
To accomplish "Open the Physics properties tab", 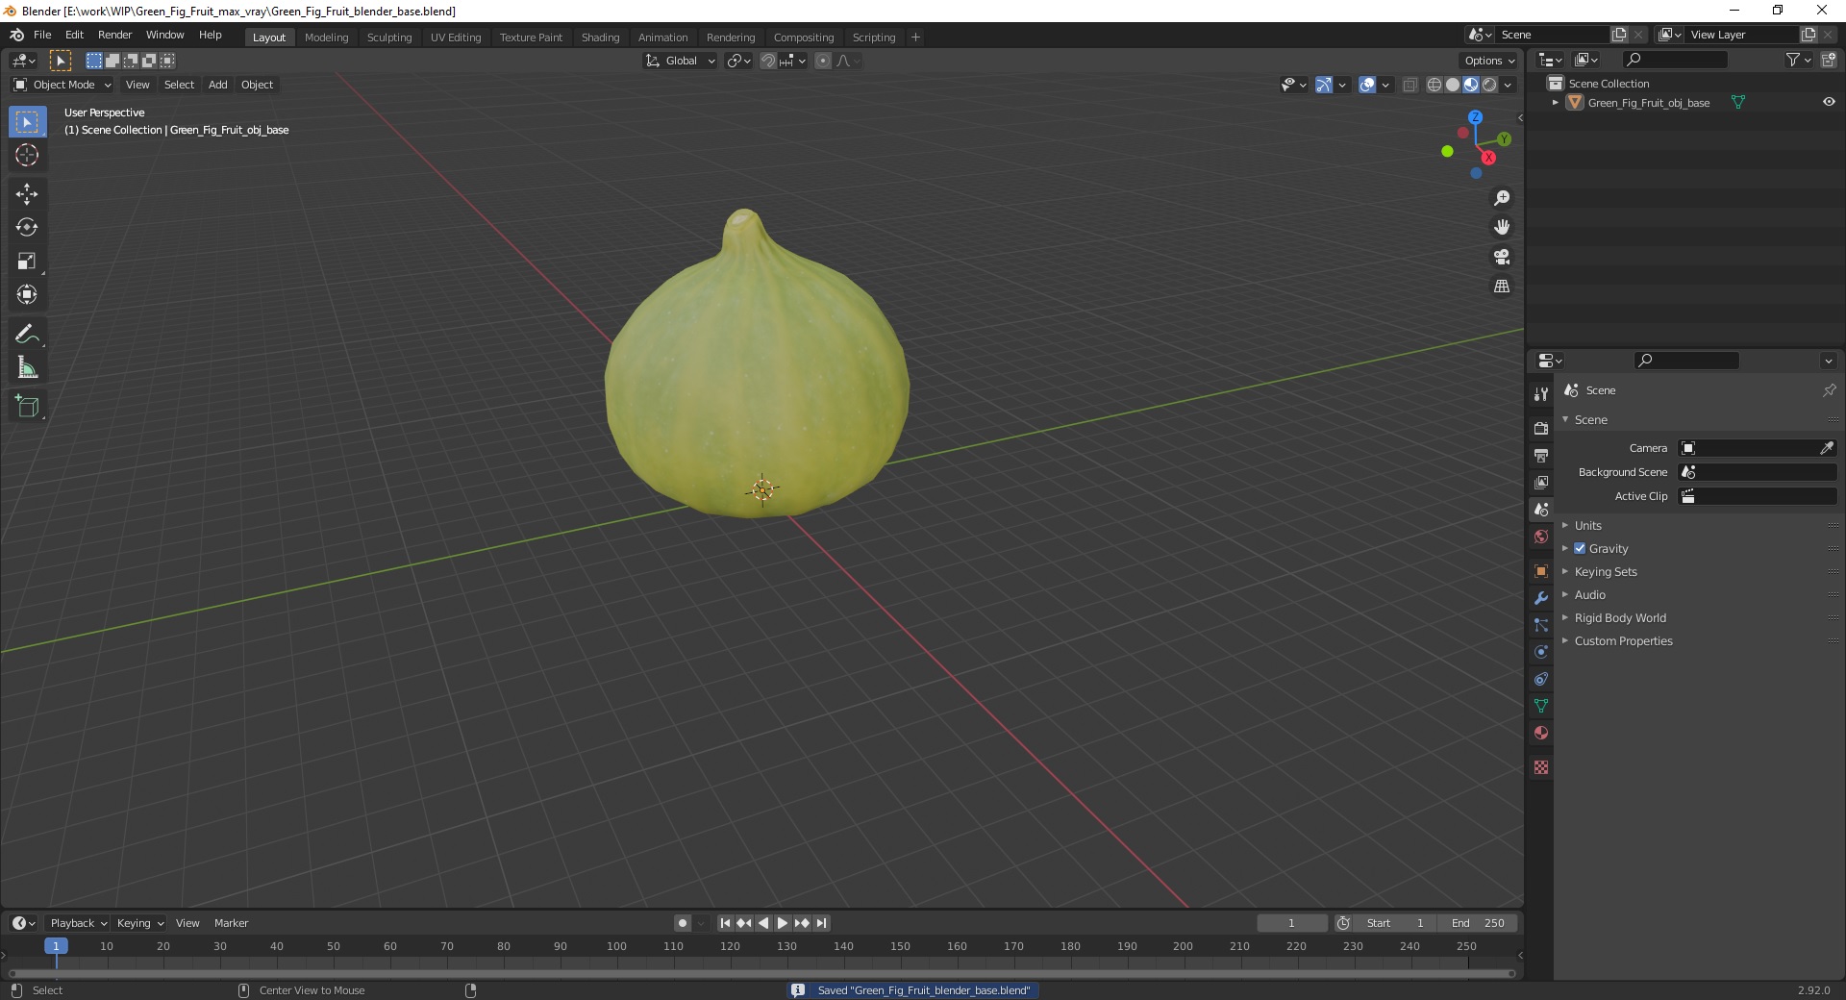I will click(1541, 652).
